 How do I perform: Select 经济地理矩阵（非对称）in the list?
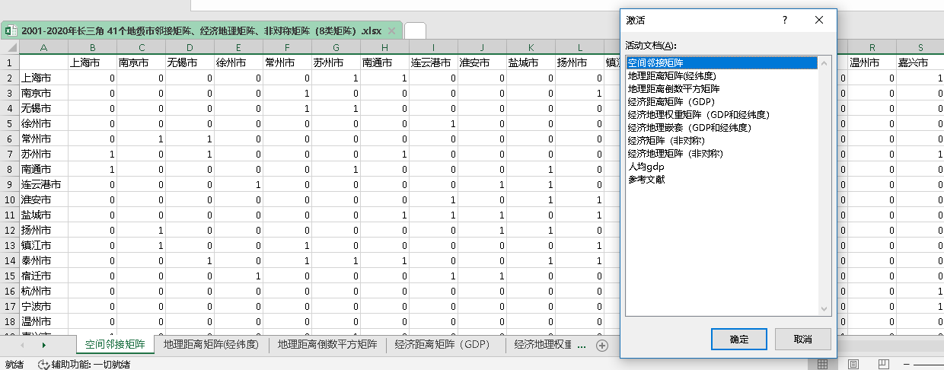pos(721,154)
